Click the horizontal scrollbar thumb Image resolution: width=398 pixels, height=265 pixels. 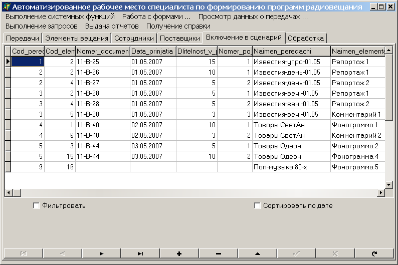17,193
